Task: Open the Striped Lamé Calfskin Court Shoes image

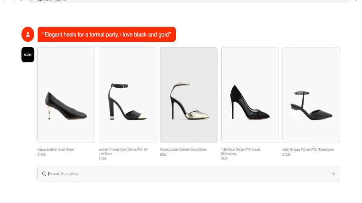Action: pos(189,95)
